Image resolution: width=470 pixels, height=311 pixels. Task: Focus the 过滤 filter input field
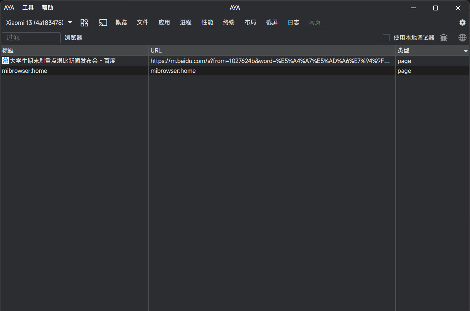coord(31,38)
